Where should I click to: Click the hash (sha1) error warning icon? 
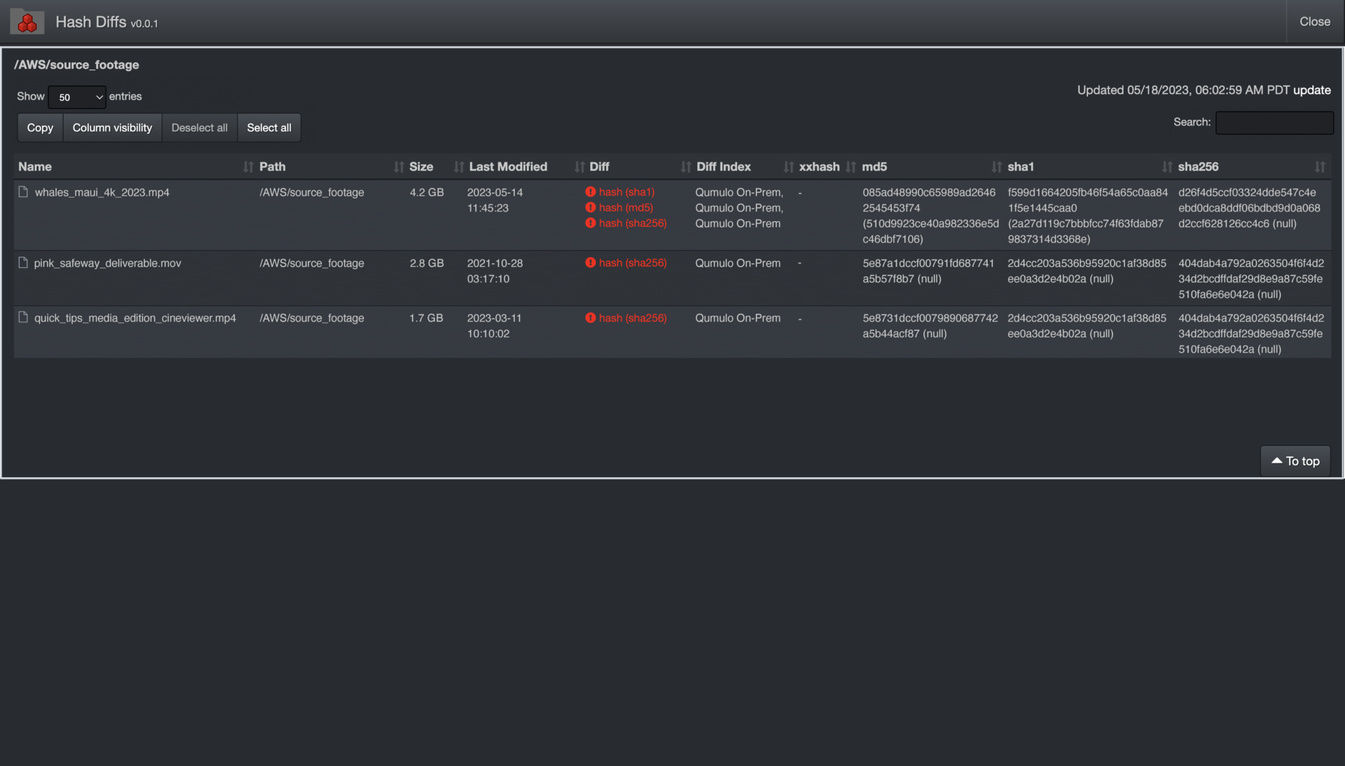590,192
